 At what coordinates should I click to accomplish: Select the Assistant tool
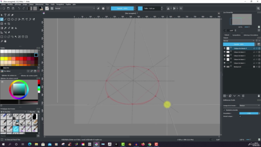coord(2,32)
